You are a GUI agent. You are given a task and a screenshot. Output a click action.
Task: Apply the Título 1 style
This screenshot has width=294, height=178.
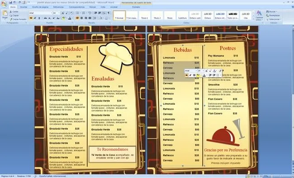144,15
